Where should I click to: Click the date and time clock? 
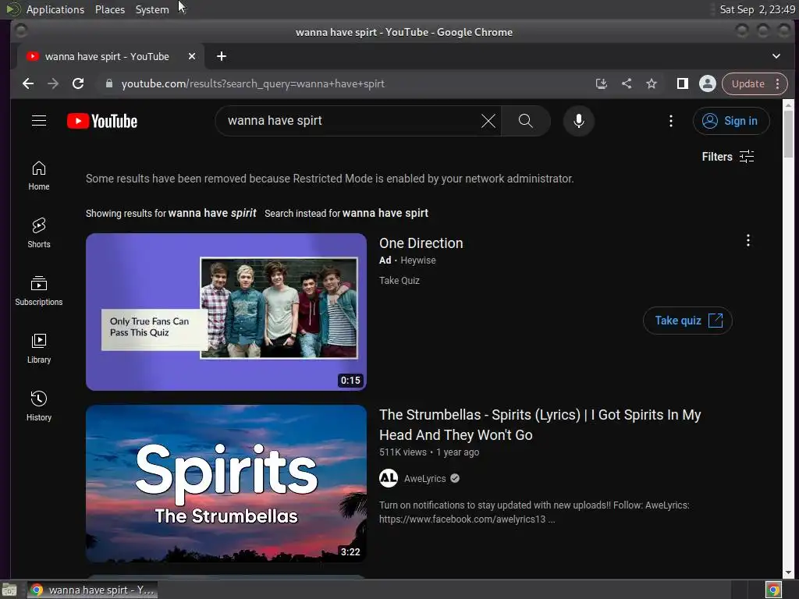pos(757,9)
